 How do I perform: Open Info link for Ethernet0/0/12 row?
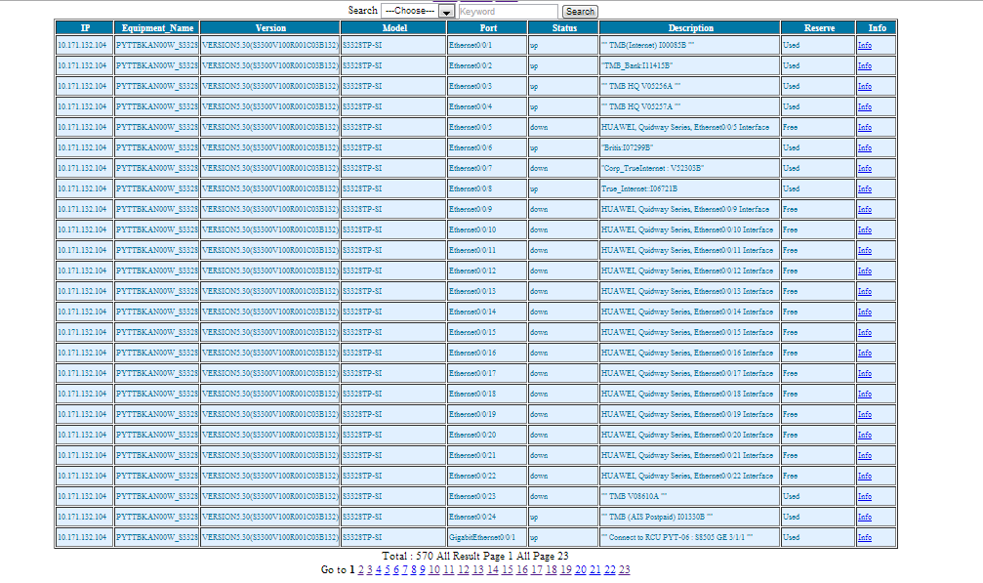click(865, 271)
